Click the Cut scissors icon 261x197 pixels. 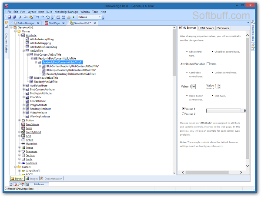pyautogui.click(x=20, y=17)
